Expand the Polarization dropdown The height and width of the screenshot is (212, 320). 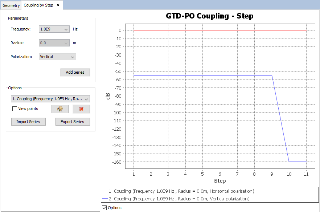click(x=57, y=57)
